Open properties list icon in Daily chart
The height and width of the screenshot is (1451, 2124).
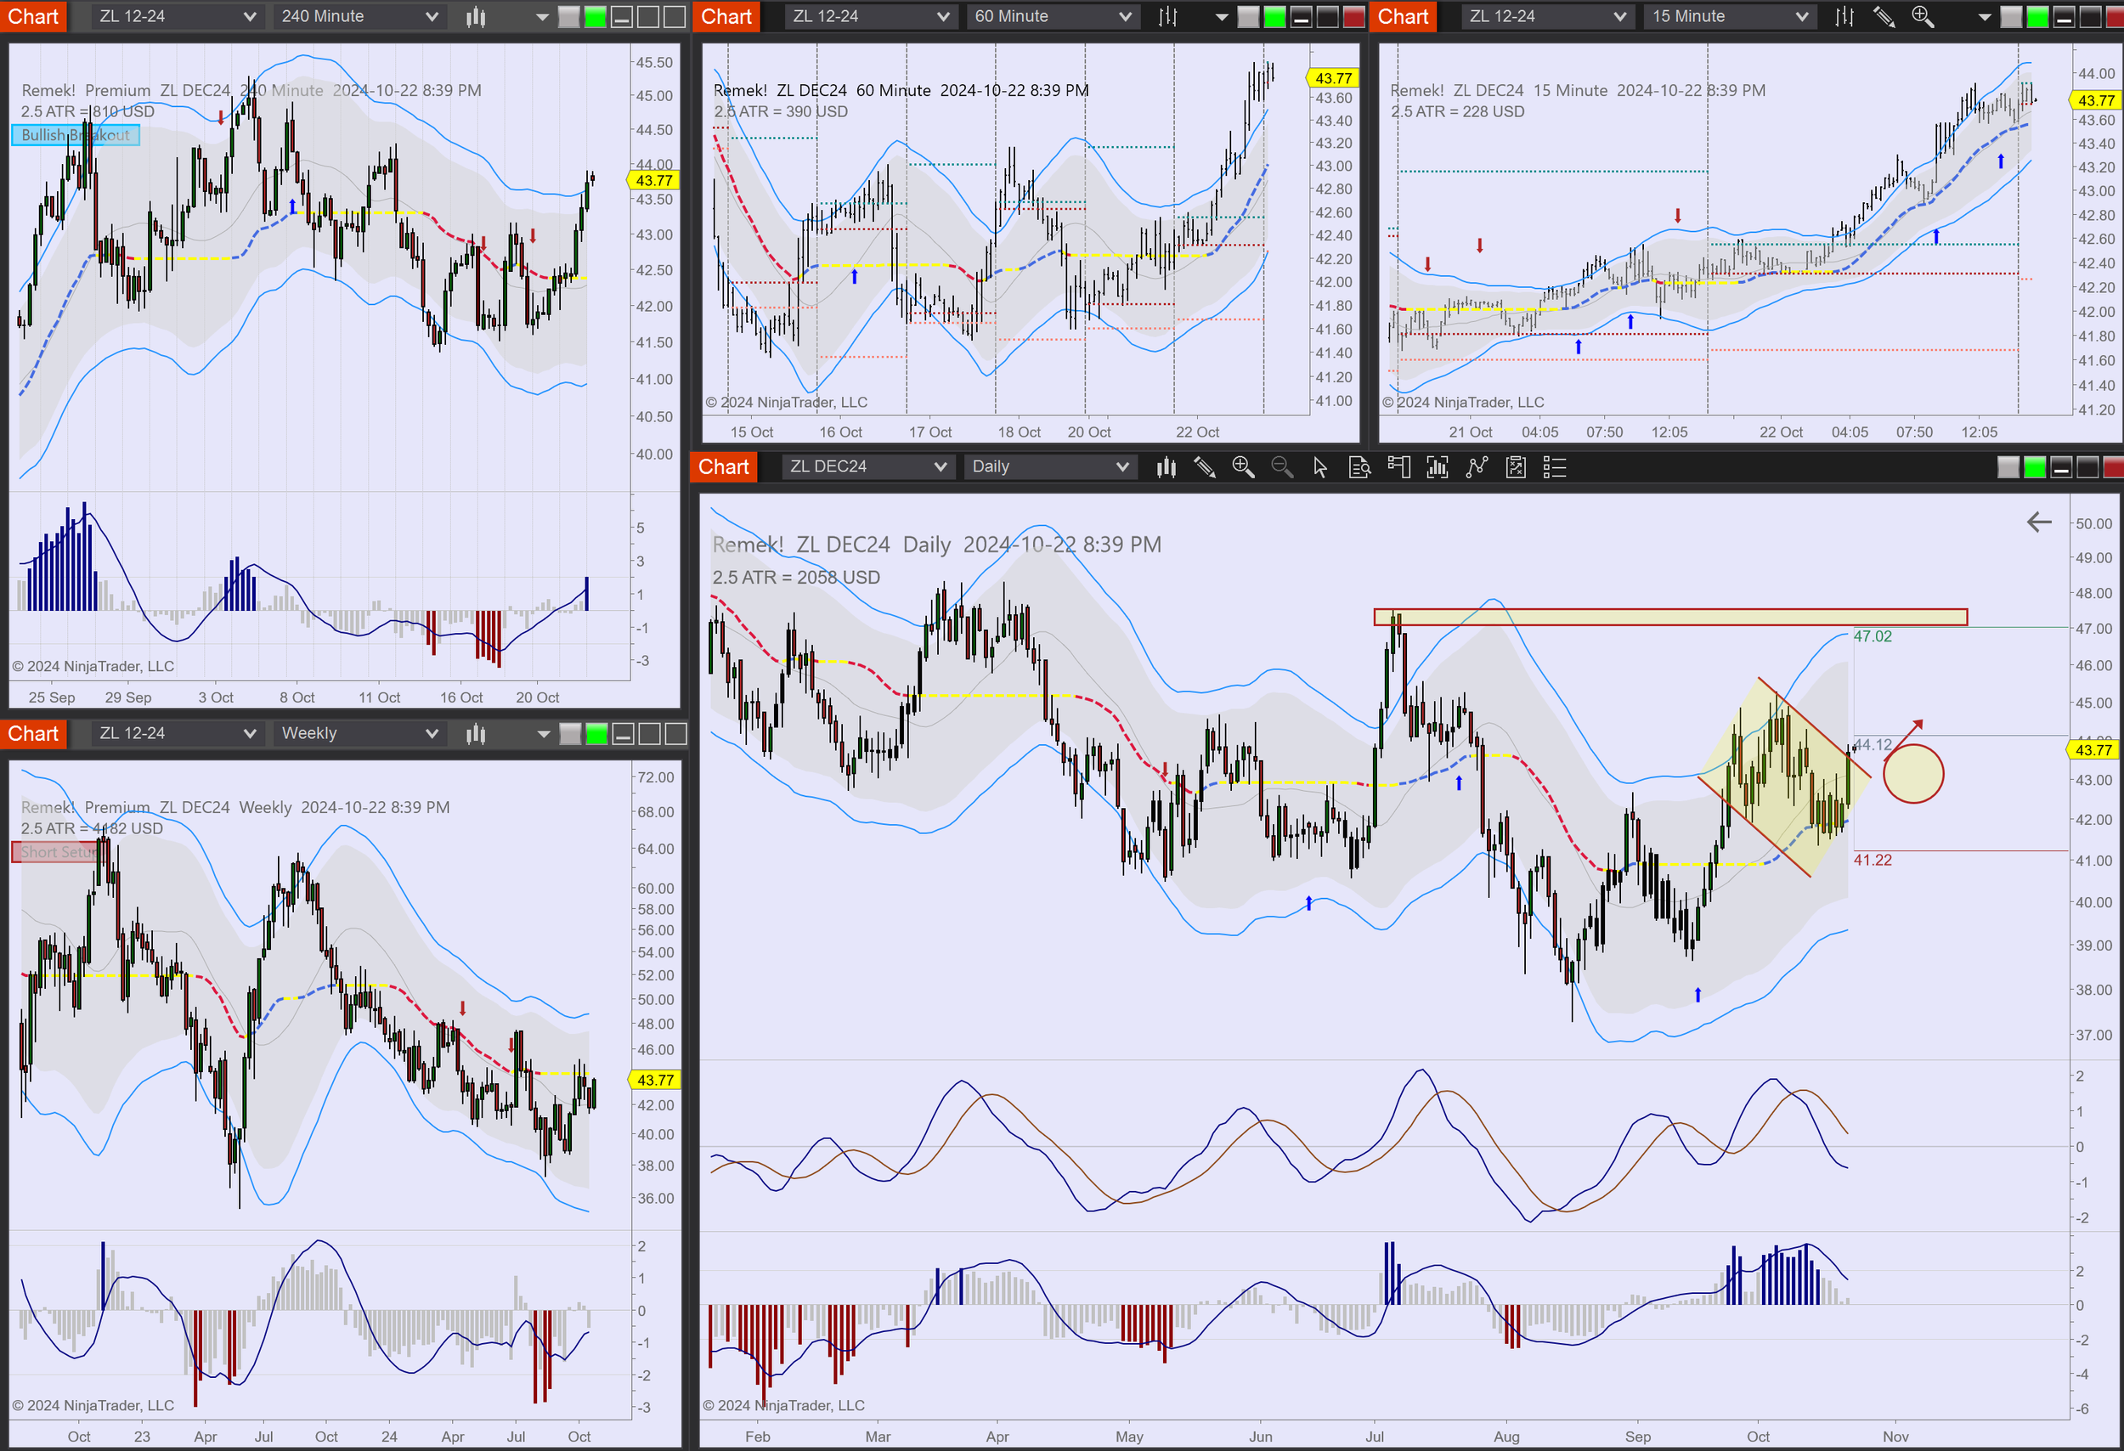1554,468
